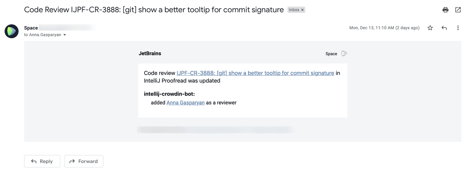The image size is (471, 179).
Task: Click the Space sender avatar
Action: click(x=11, y=31)
